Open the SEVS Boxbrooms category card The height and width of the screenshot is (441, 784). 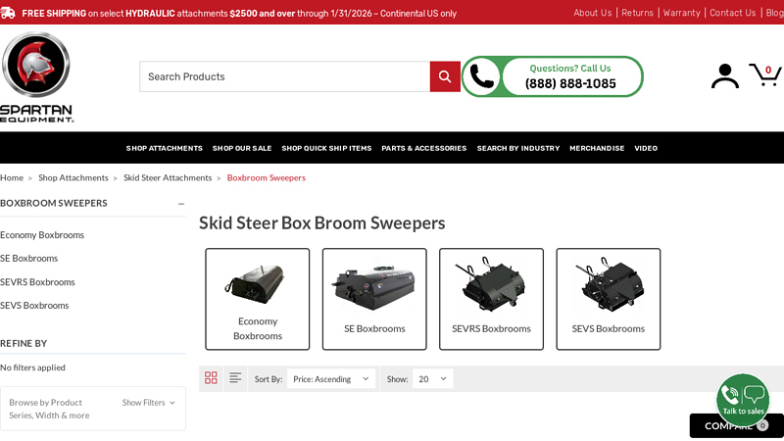coord(609,299)
